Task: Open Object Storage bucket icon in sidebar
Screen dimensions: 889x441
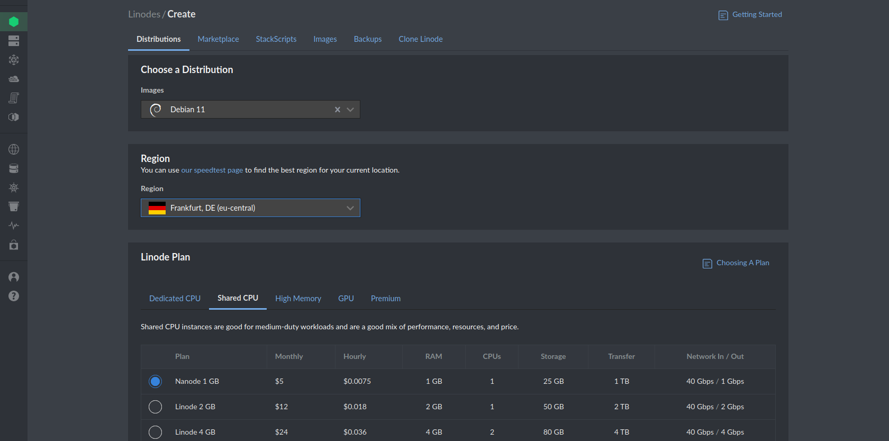Action: click(14, 206)
